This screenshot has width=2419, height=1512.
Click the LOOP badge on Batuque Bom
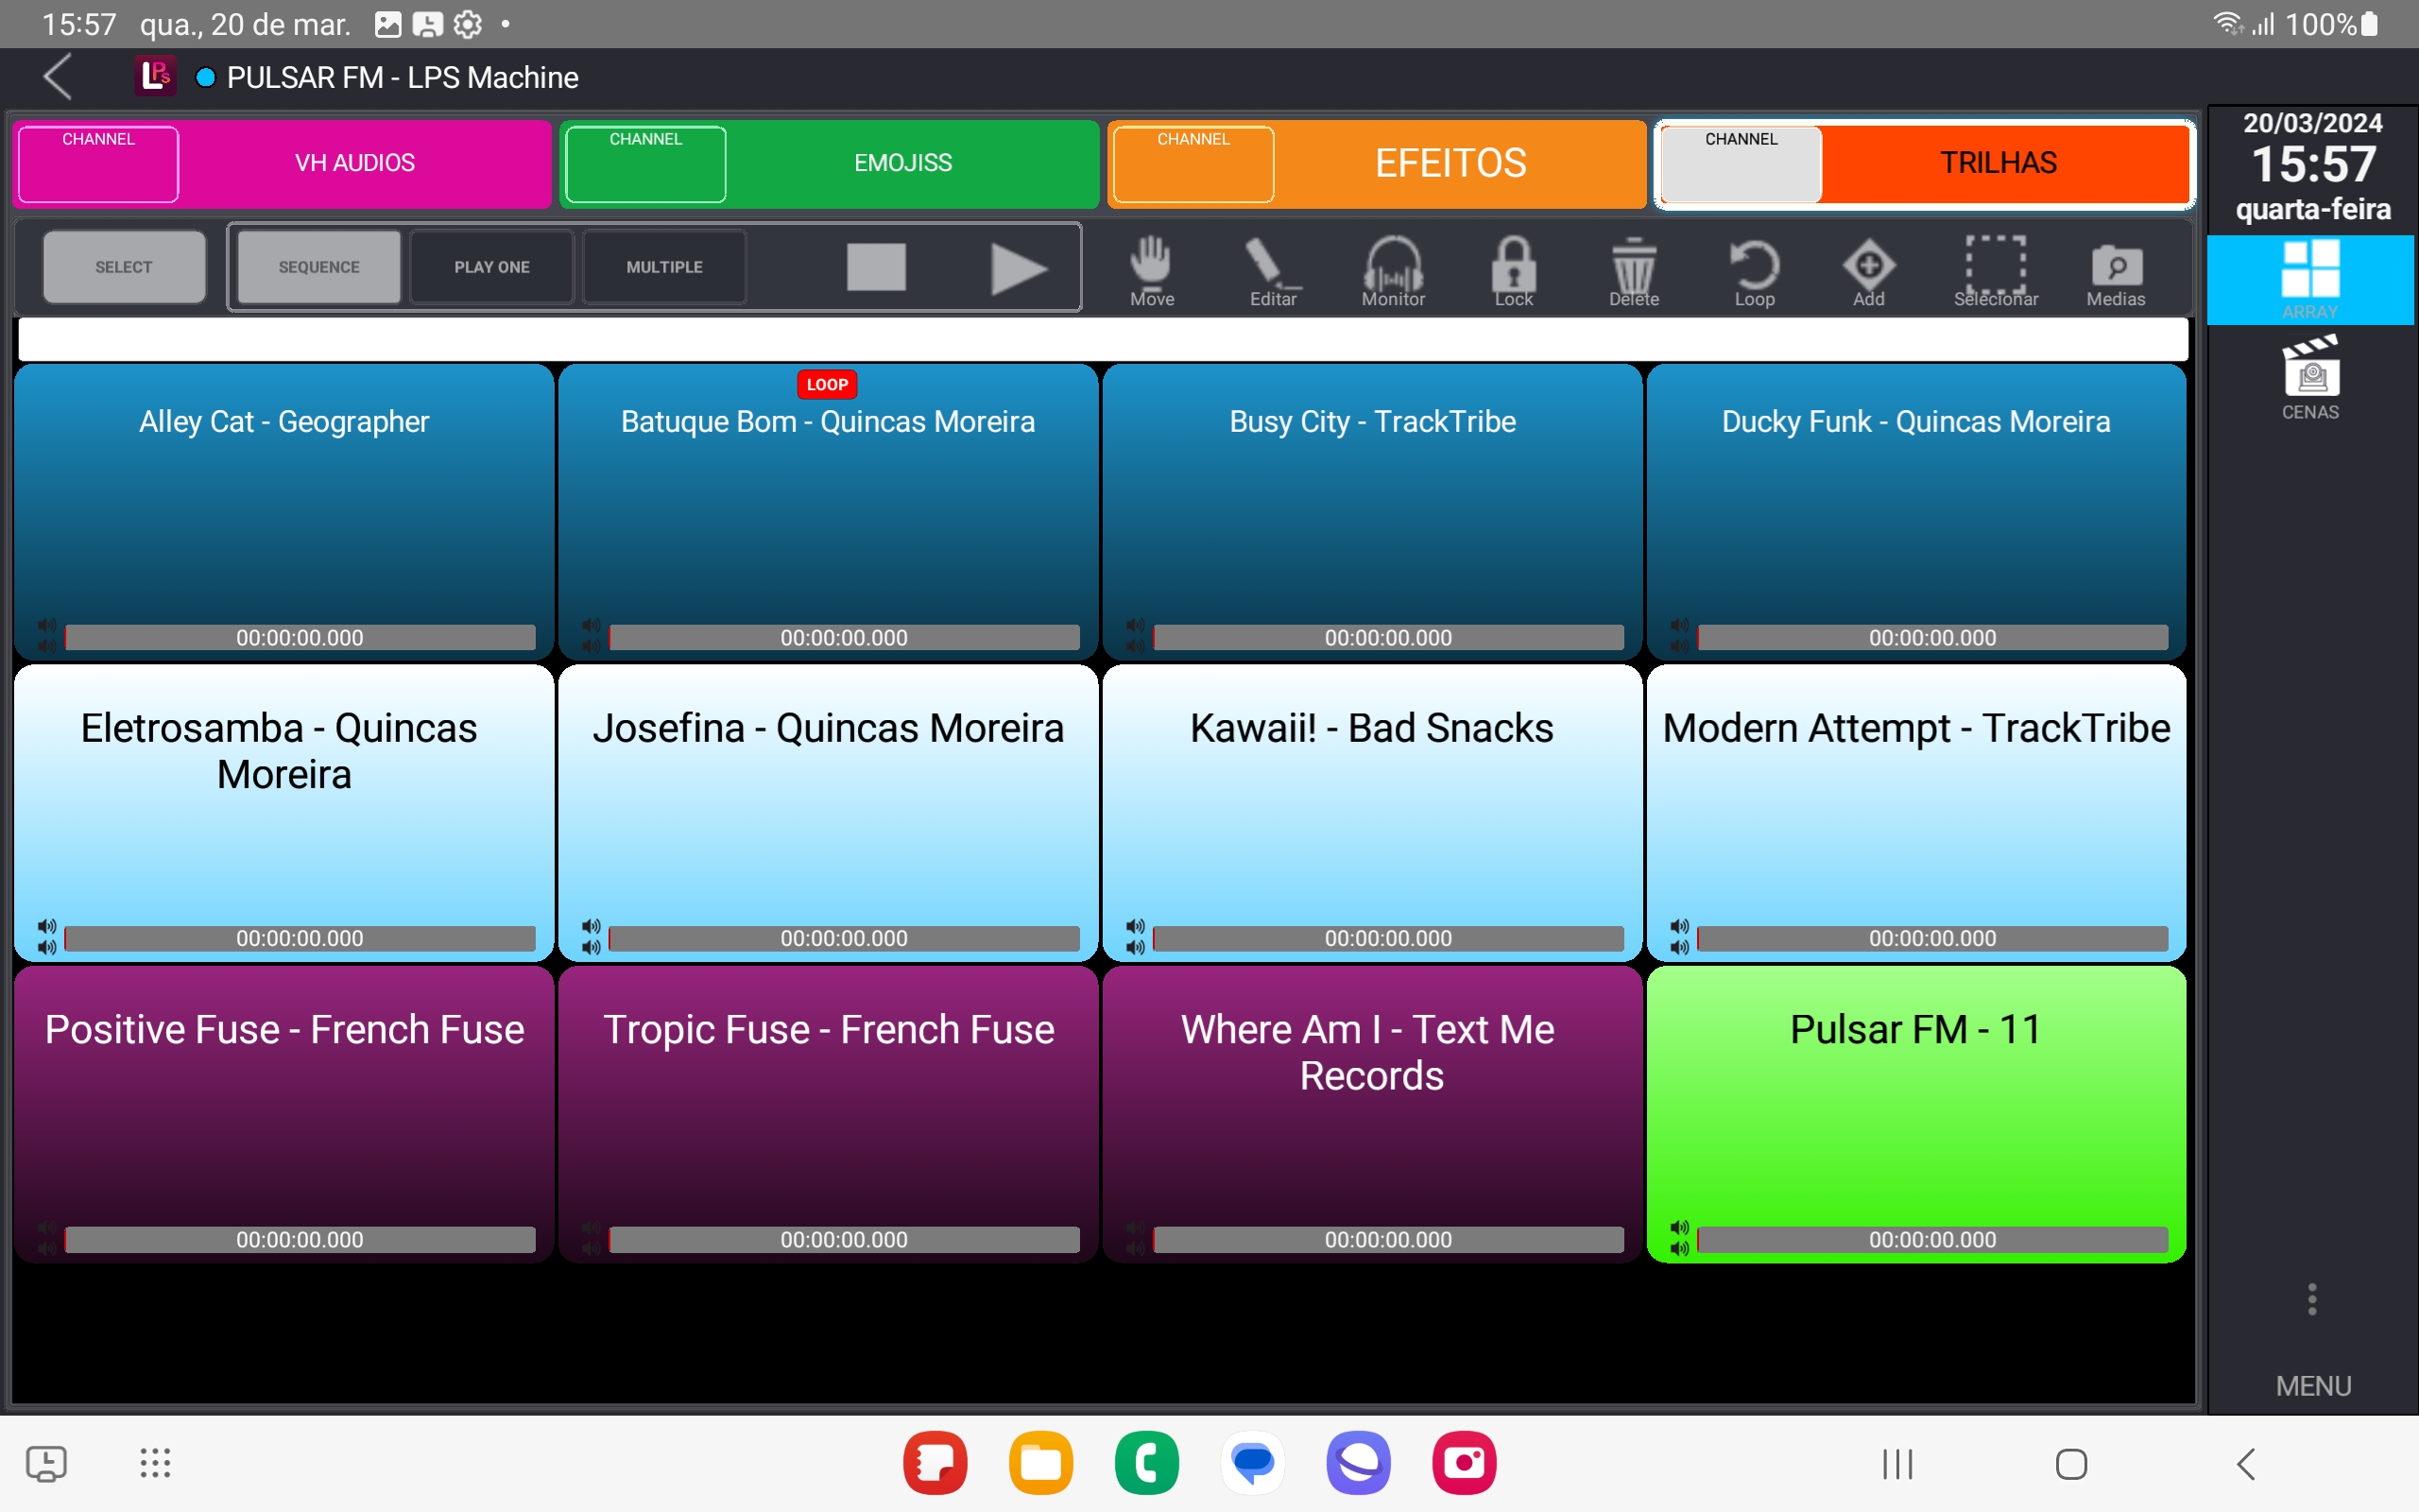coord(827,384)
